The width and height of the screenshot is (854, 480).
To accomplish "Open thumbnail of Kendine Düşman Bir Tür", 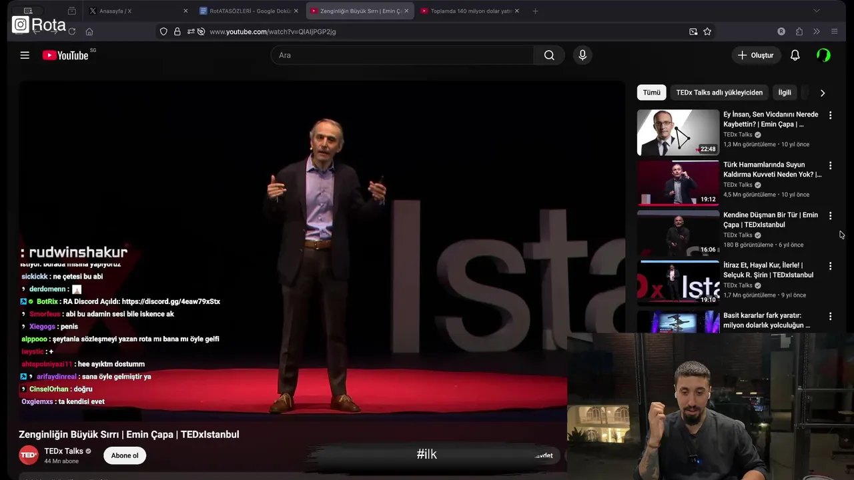I will (x=678, y=233).
